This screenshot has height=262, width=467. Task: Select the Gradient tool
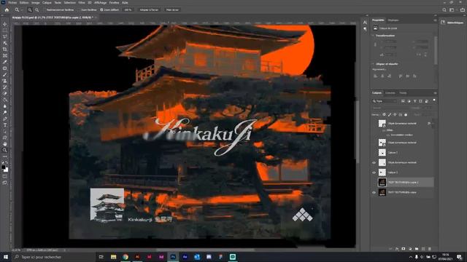(x=5, y=100)
